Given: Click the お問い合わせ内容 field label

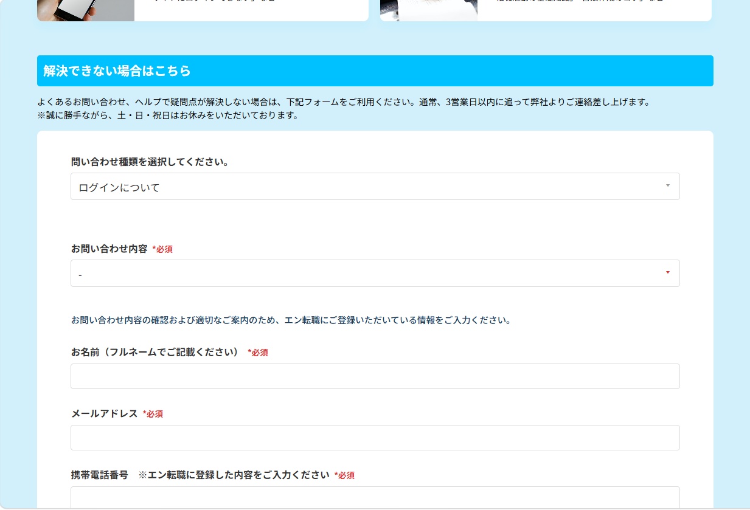Looking at the screenshot, I should tap(109, 249).
